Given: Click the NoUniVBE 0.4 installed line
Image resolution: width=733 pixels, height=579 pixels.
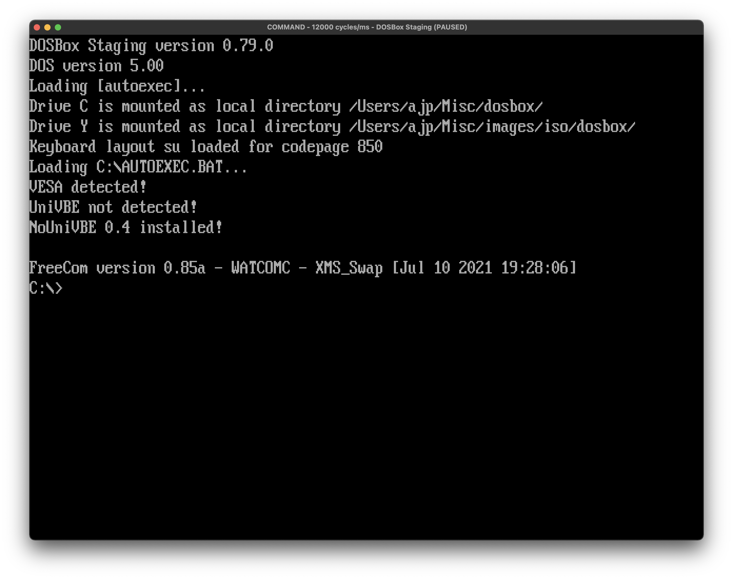Looking at the screenshot, I should point(125,227).
